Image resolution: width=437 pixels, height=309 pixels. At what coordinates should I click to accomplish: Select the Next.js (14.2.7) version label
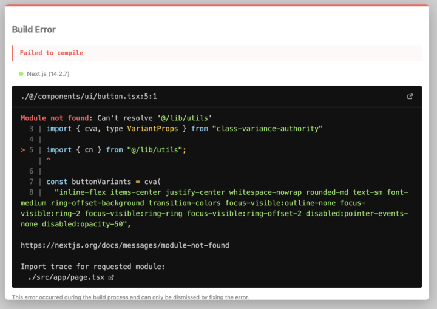click(48, 74)
